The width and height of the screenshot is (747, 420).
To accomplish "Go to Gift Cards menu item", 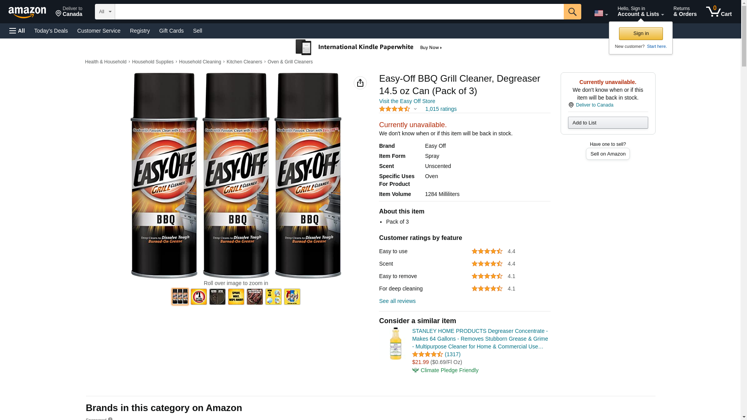I will point(171,31).
